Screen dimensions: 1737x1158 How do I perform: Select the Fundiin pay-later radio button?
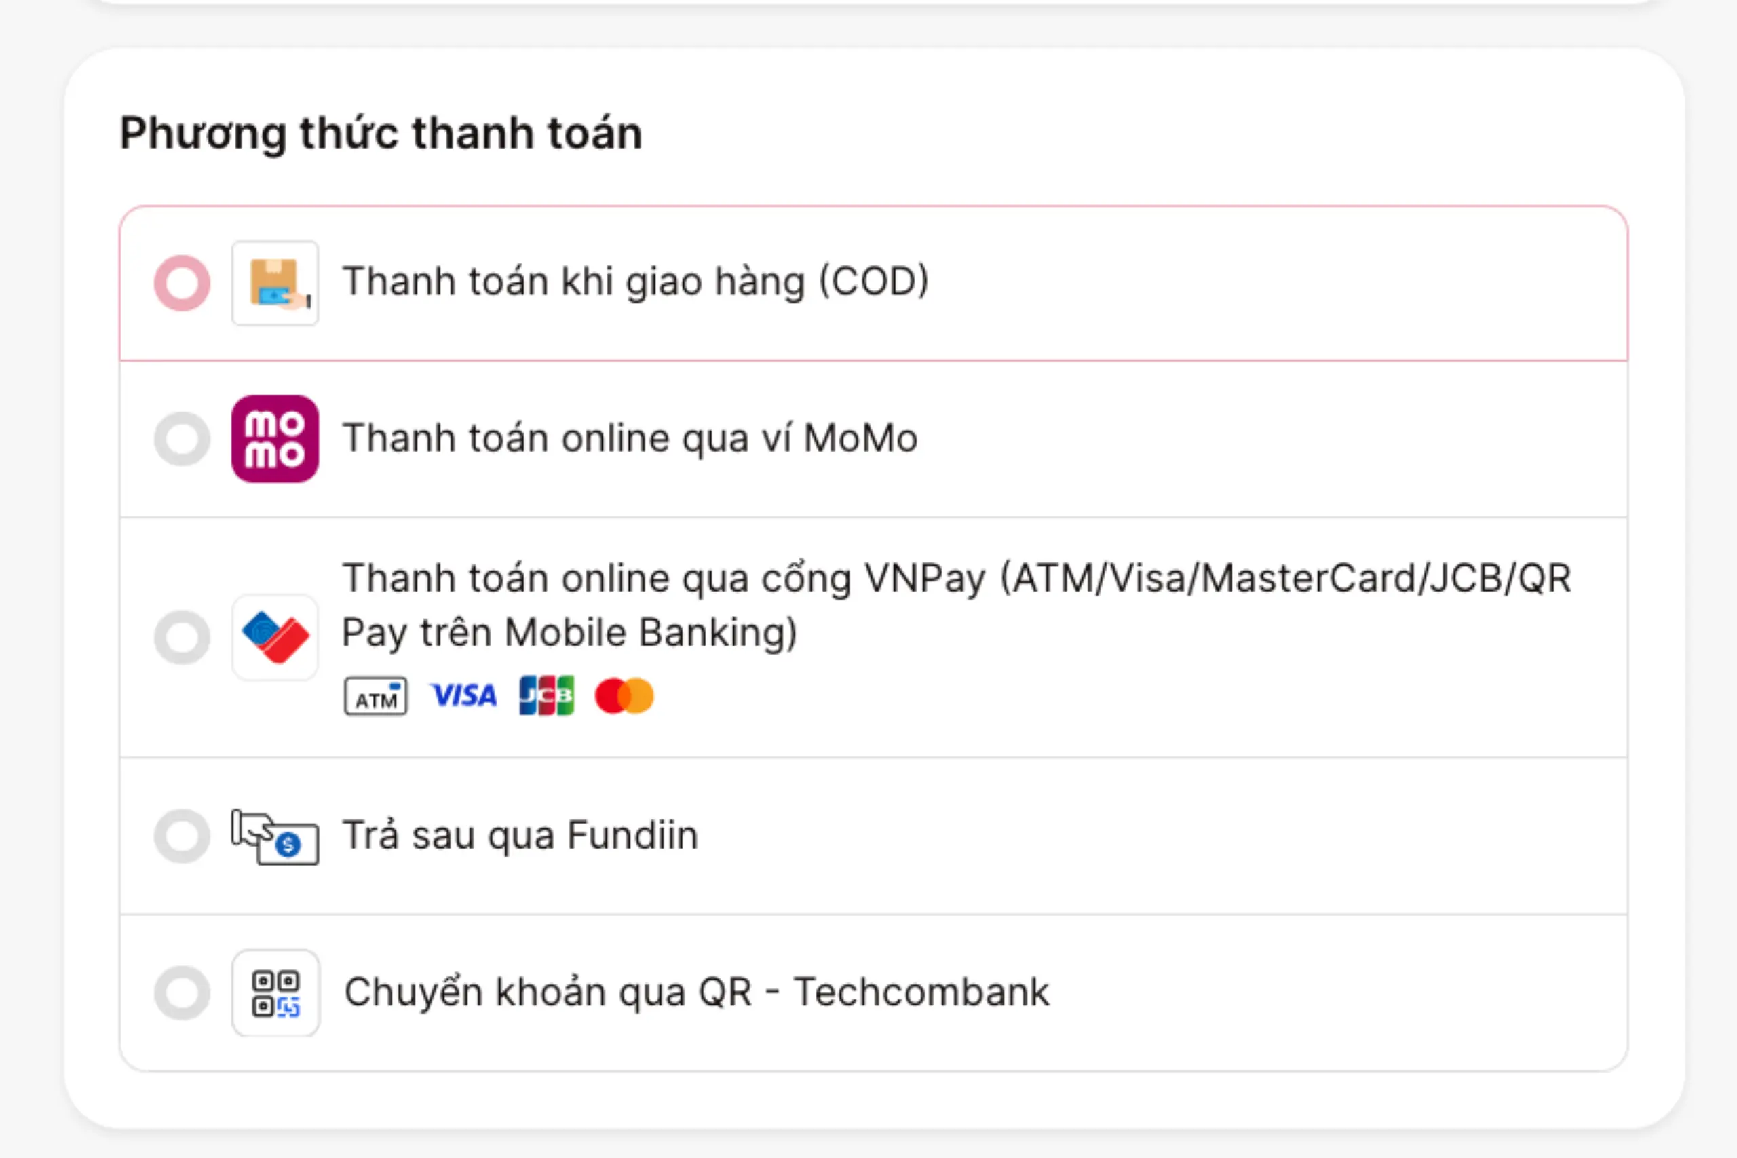point(182,836)
